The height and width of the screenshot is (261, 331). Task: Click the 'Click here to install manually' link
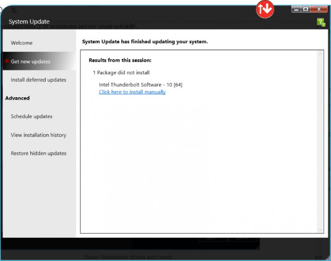[132, 92]
